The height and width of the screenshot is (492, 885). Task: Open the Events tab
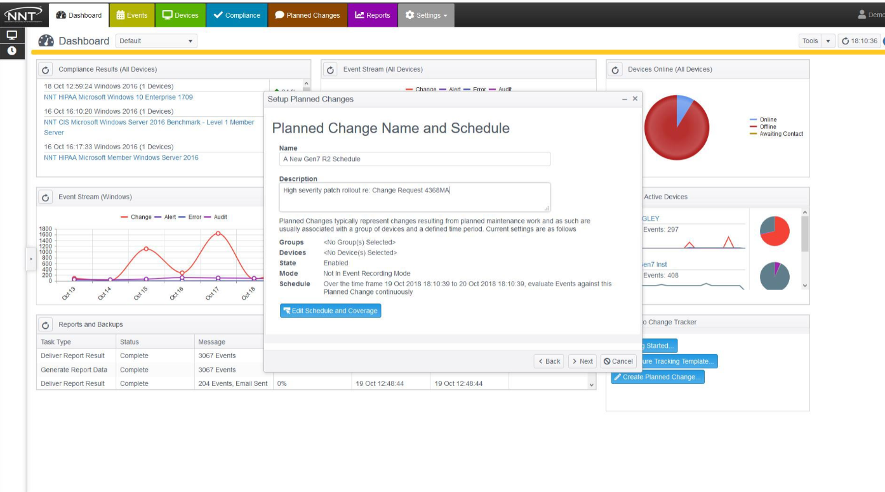132,15
